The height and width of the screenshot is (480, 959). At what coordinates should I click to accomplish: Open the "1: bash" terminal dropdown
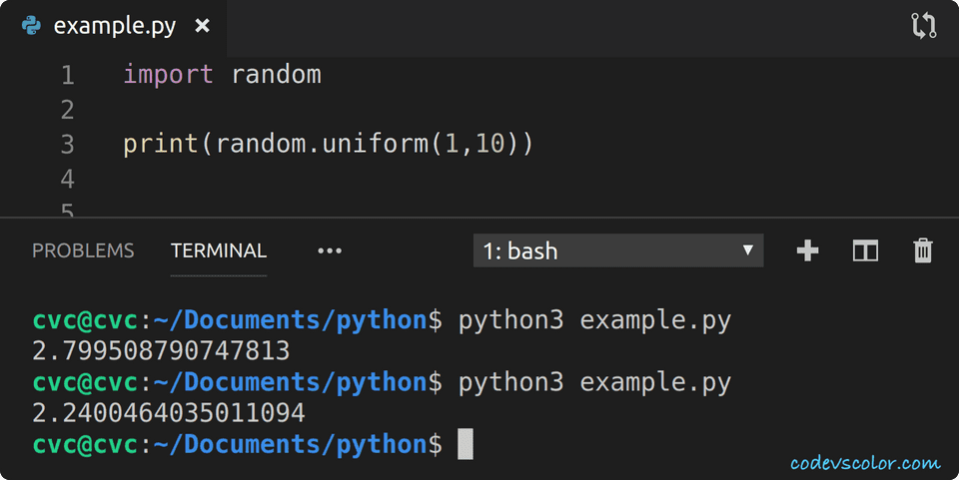pos(618,250)
